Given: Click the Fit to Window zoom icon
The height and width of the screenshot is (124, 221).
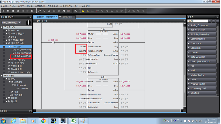Looking at the screenshot, I should pyautogui.click(x=129, y=11).
